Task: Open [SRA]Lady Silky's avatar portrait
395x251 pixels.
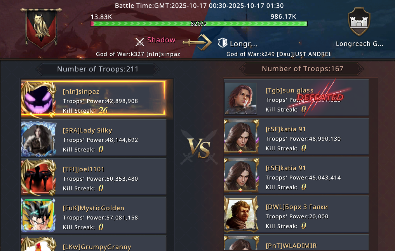Action: (39, 139)
